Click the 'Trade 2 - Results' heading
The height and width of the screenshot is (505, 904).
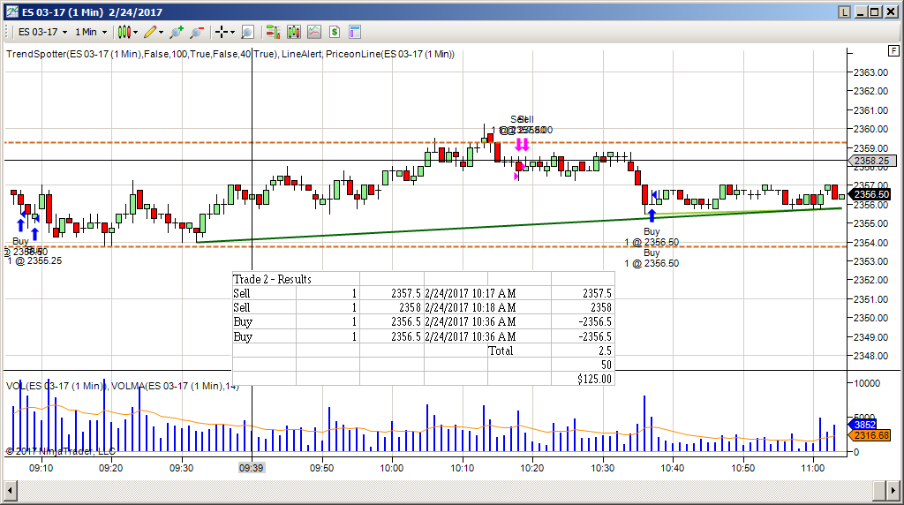point(272,279)
